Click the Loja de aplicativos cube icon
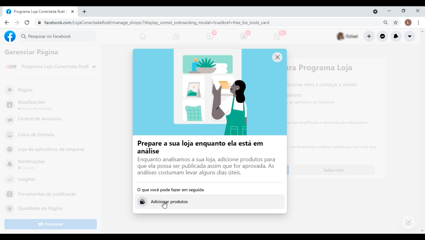Image resolution: width=425 pixels, height=240 pixels. click(x=10, y=149)
